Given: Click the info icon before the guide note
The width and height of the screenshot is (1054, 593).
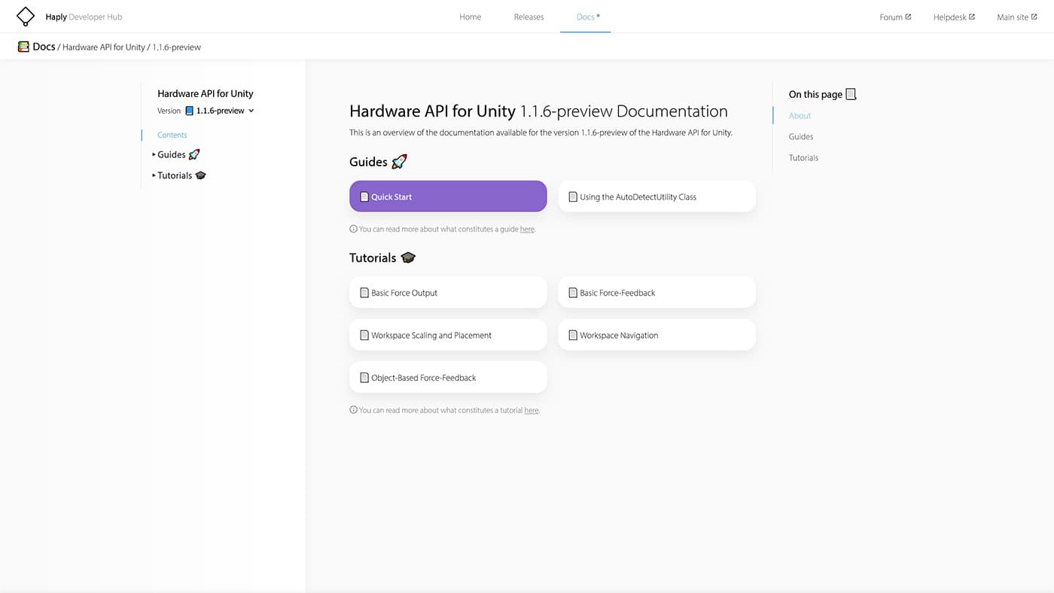Looking at the screenshot, I should [x=352, y=229].
